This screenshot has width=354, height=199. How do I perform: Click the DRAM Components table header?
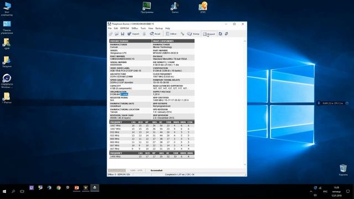coord(173,41)
